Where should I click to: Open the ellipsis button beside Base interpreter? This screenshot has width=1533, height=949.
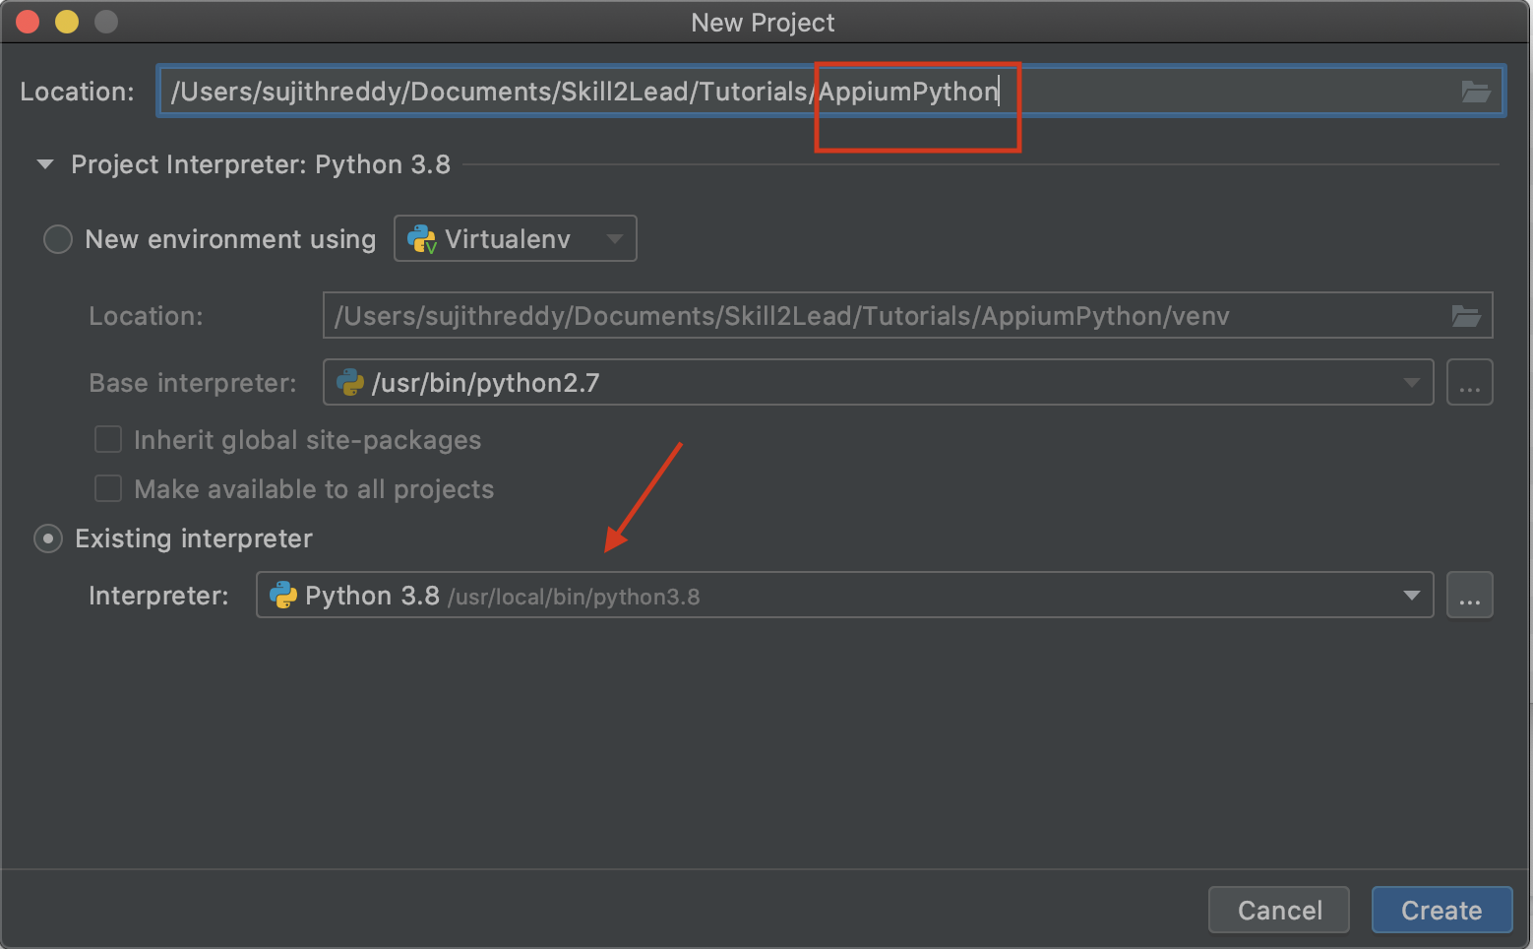click(1469, 383)
